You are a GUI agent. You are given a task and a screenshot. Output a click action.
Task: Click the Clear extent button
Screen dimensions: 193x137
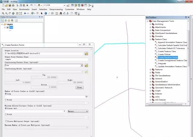pyautogui.click(x=80, y=87)
